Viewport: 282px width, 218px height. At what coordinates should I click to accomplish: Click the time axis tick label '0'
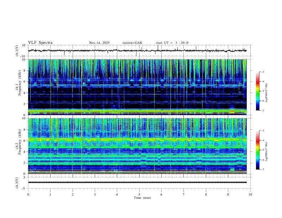point(28,194)
